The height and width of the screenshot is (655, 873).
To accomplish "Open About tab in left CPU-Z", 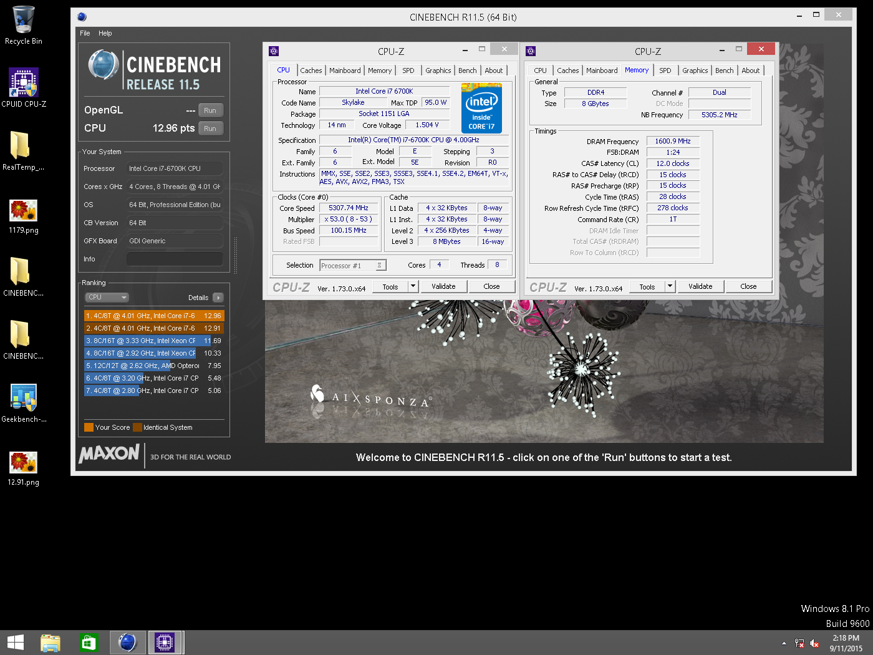I will [x=494, y=70].
